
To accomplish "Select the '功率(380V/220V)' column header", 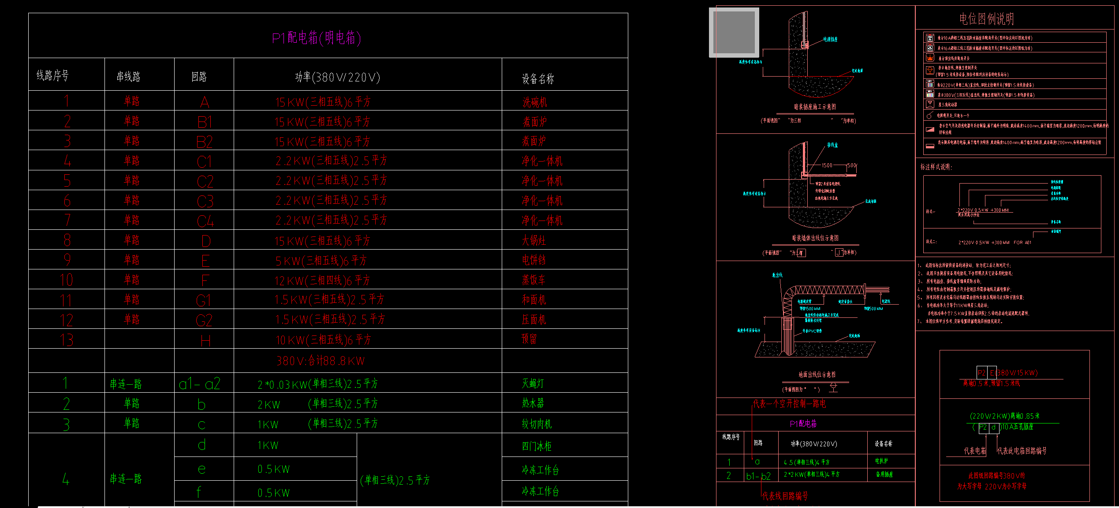I will tap(337, 77).
